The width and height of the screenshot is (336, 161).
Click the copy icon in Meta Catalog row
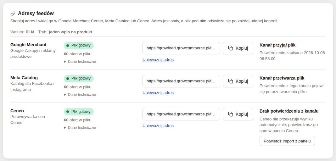(x=231, y=81)
